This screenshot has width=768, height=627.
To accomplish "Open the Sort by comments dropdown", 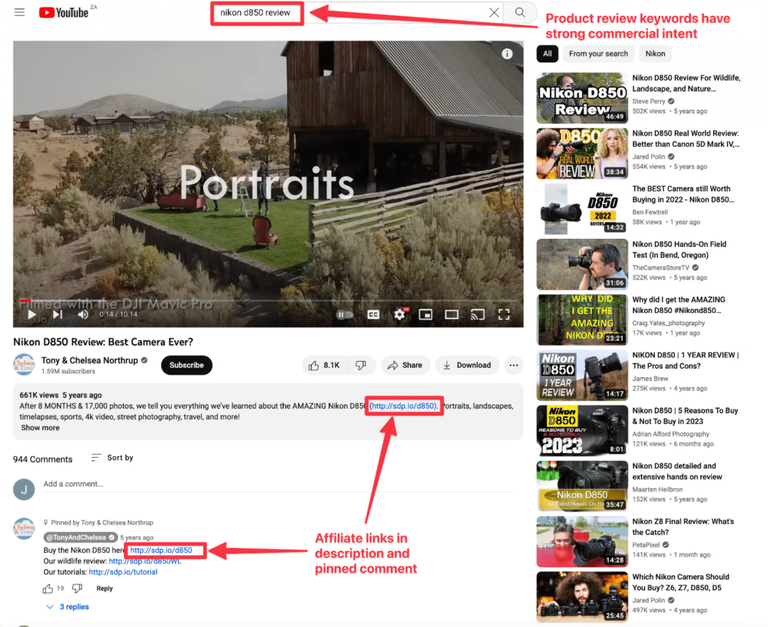I will pyautogui.click(x=112, y=458).
